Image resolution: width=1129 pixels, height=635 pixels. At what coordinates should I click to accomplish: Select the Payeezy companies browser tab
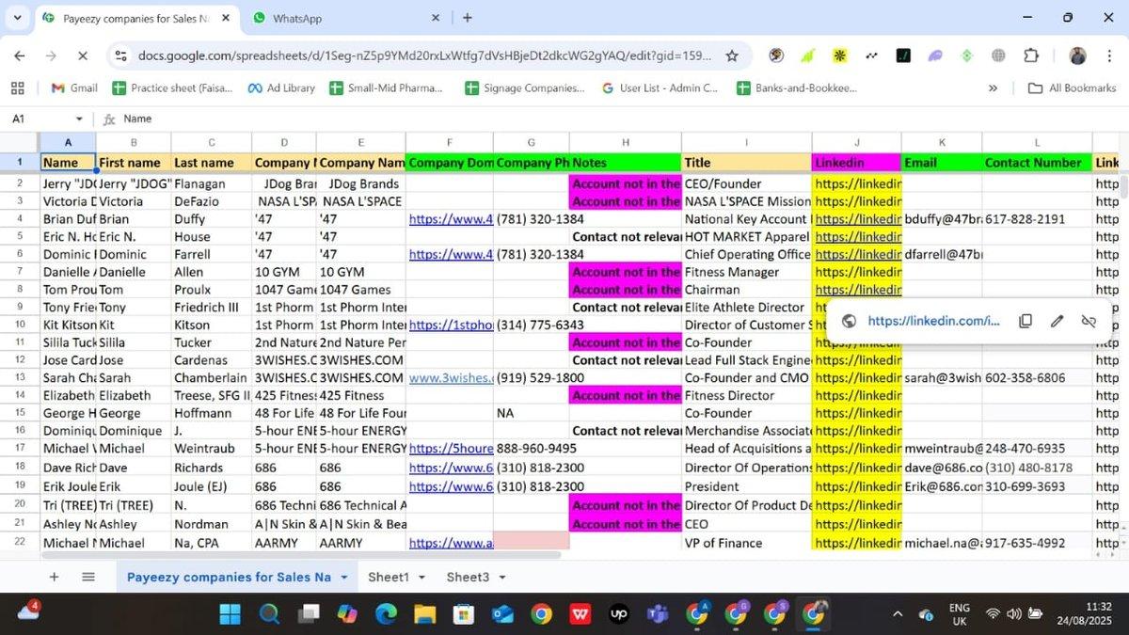pos(136,18)
